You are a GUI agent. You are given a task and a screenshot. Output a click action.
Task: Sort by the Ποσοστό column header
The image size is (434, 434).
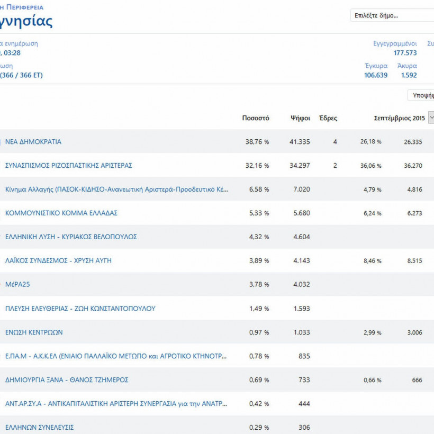point(256,118)
